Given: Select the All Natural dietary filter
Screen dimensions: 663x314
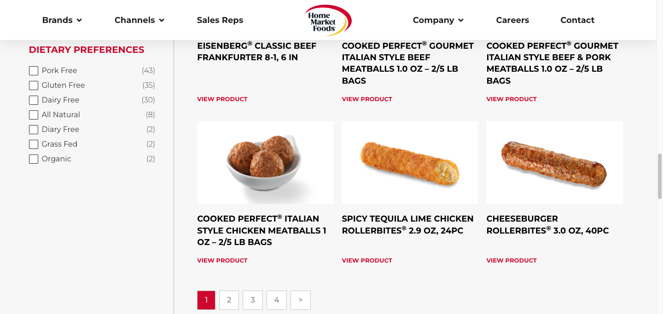Looking at the screenshot, I should [34, 115].
